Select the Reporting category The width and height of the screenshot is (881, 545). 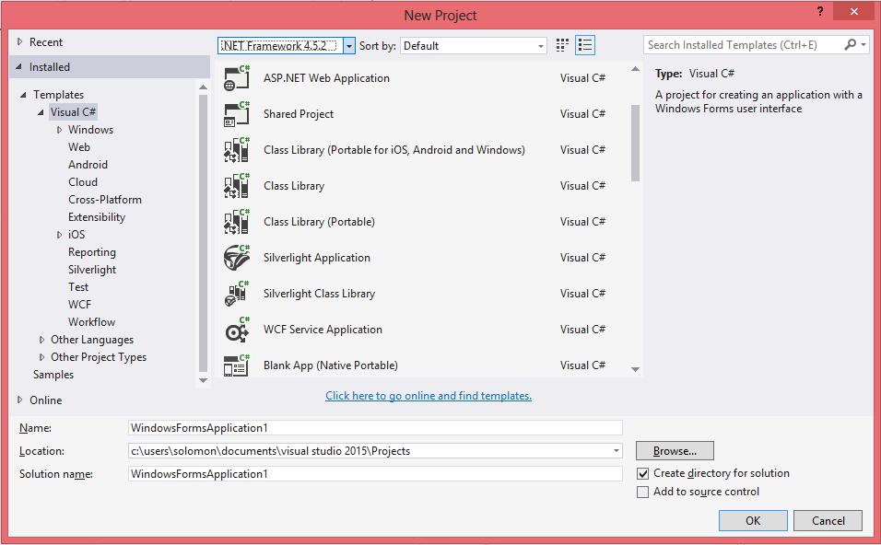click(91, 252)
